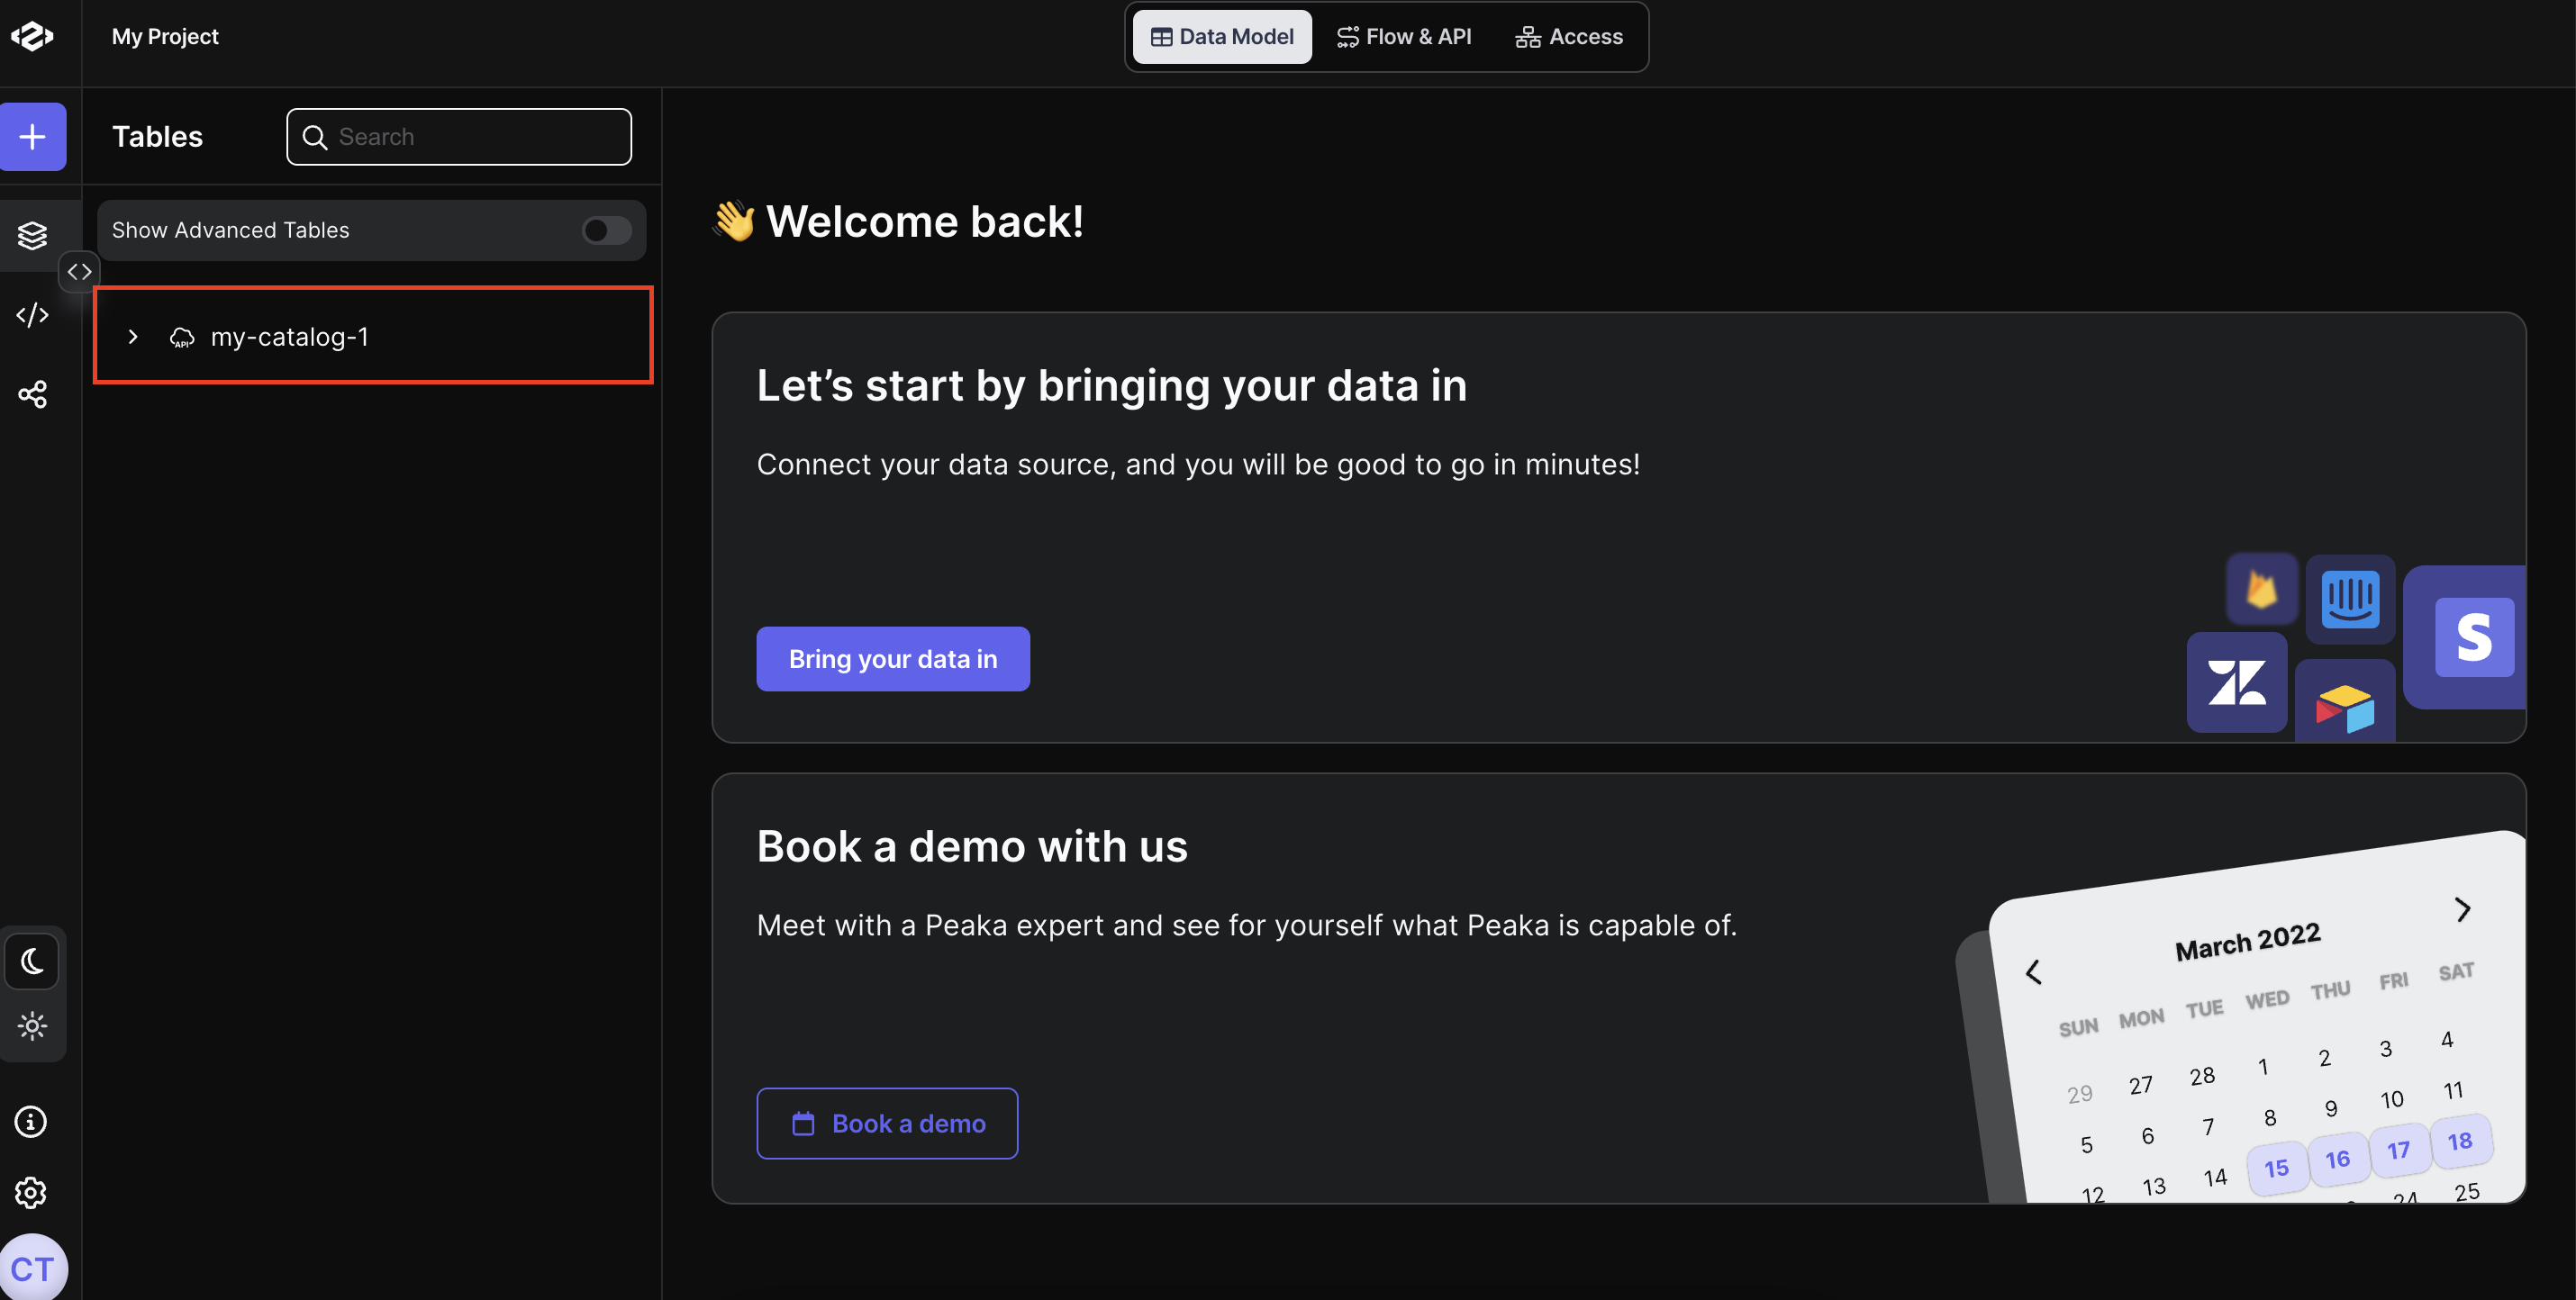Screen dimensions: 2576x1300
Task: Click the API cloud icon of my-catalog-1
Action: 182,338
